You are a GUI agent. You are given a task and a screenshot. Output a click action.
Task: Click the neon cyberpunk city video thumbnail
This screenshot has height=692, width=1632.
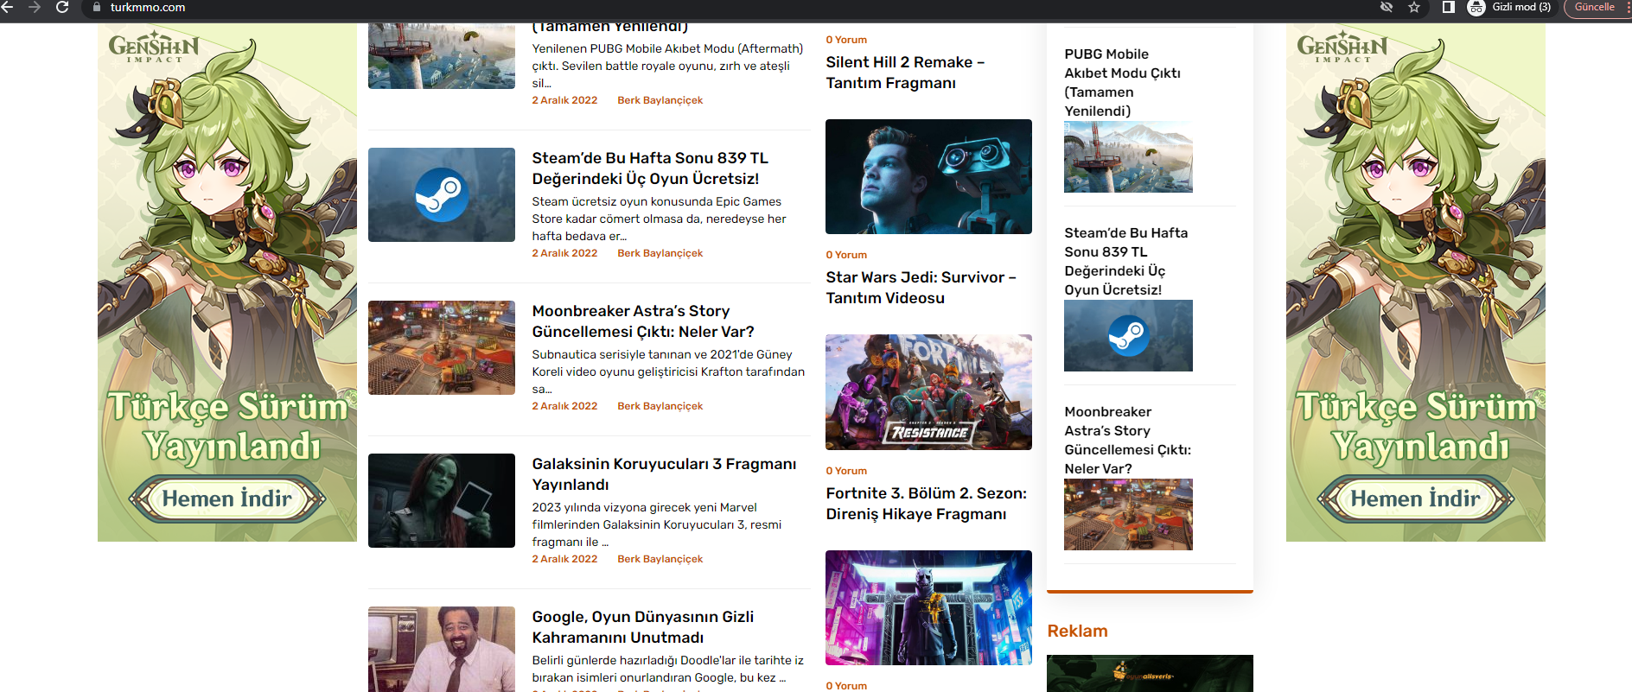[x=928, y=607]
